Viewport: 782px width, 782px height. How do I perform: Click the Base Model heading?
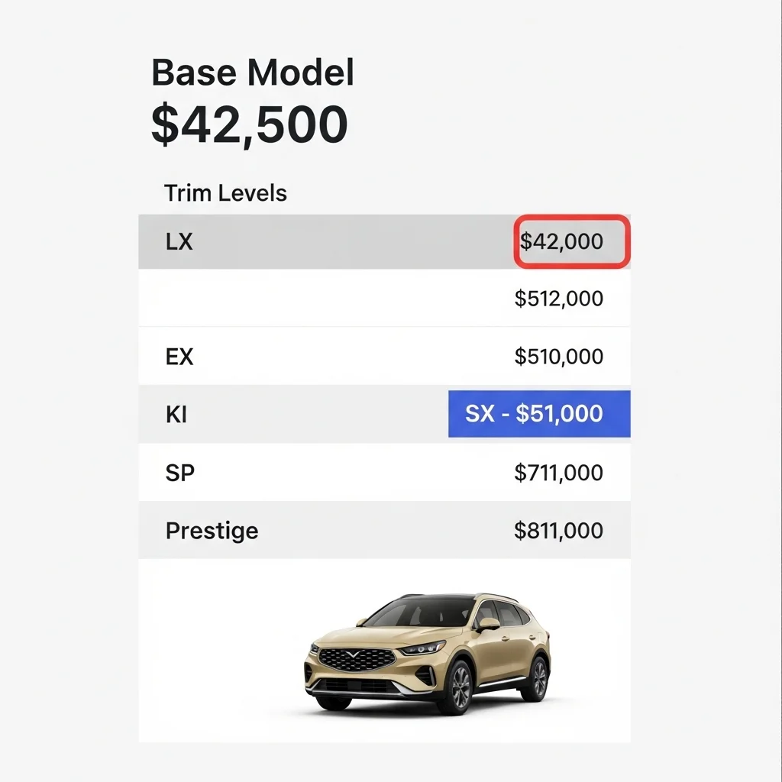[253, 74]
